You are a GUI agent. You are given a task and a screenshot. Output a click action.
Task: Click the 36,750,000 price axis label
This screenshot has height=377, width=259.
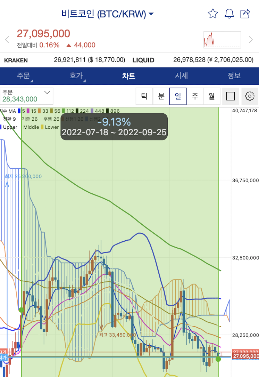(245, 181)
